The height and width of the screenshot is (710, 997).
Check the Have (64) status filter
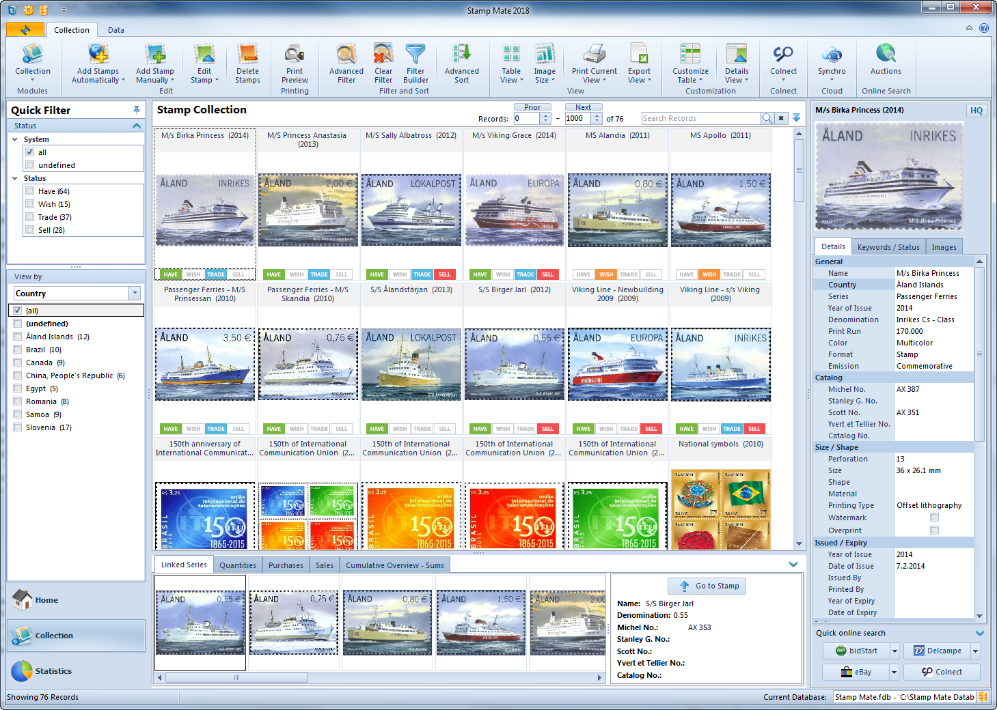tap(30, 191)
